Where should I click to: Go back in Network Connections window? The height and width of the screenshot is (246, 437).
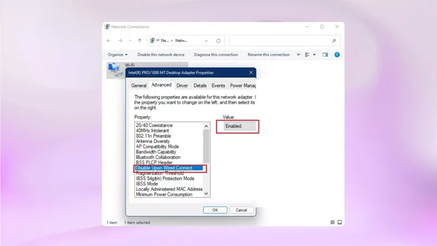coord(109,40)
